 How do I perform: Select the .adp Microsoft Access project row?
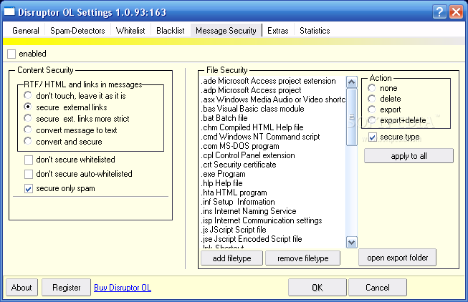pyautogui.click(x=273, y=90)
